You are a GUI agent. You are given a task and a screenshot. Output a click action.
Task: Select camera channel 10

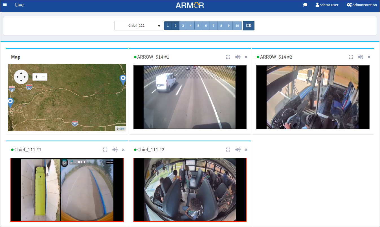(x=237, y=26)
